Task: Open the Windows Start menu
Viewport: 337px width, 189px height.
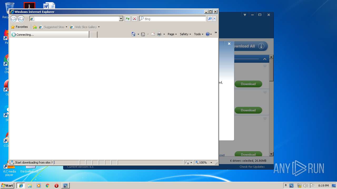Action: [7, 185]
